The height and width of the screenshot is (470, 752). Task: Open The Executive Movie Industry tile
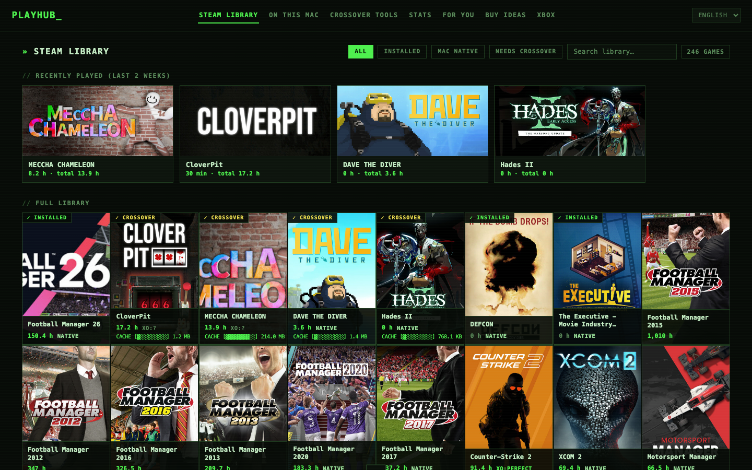(597, 278)
